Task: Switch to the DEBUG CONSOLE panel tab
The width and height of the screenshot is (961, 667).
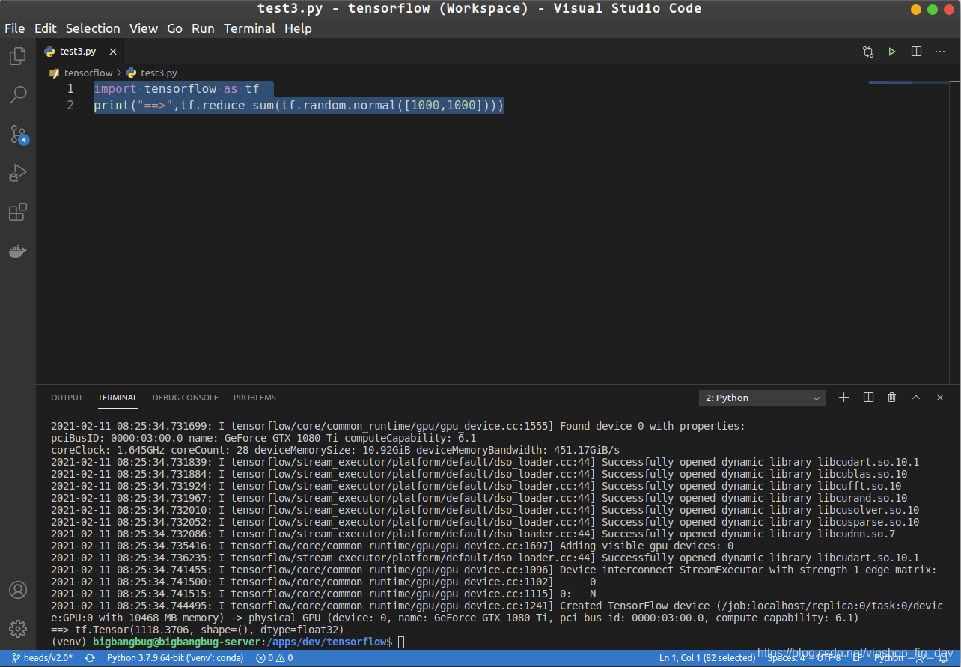Action: [x=186, y=398]
